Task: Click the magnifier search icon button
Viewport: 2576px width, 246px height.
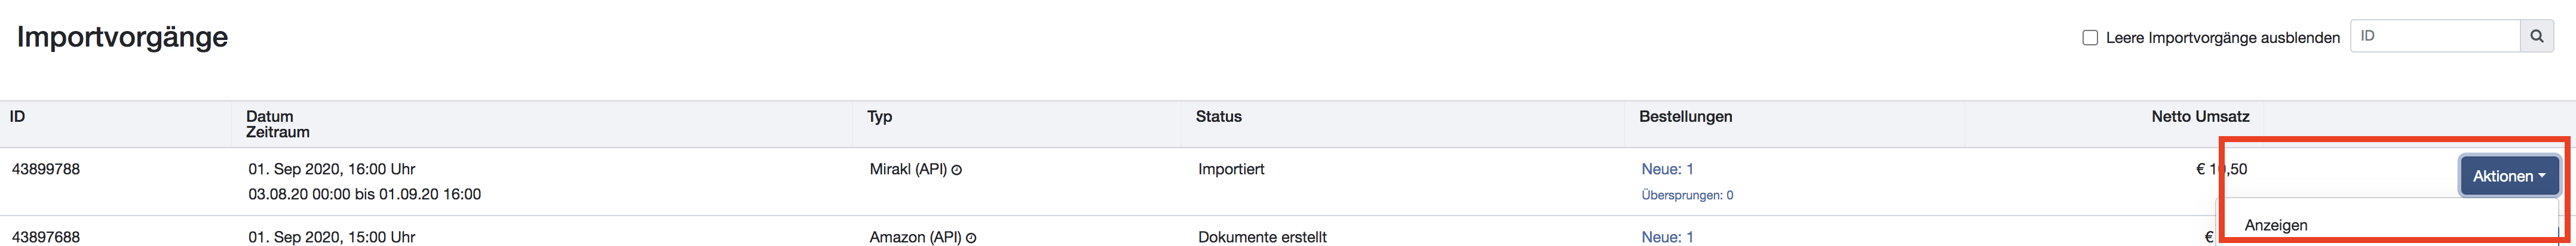Action: (2536, 36)
